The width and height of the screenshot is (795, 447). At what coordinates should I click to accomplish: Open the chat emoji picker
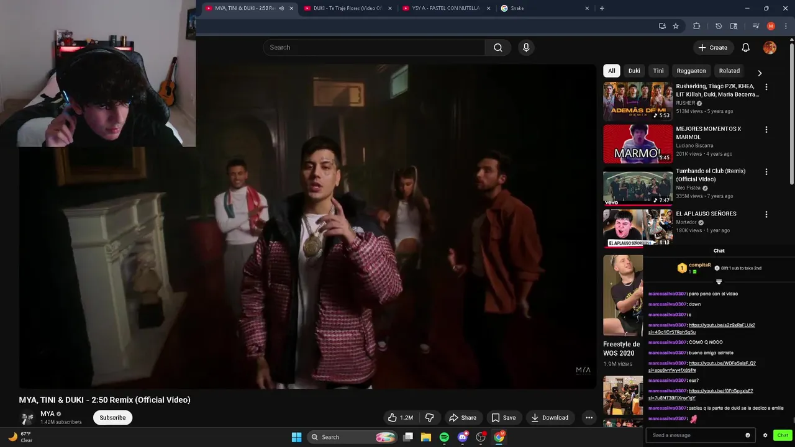[748, 435]
